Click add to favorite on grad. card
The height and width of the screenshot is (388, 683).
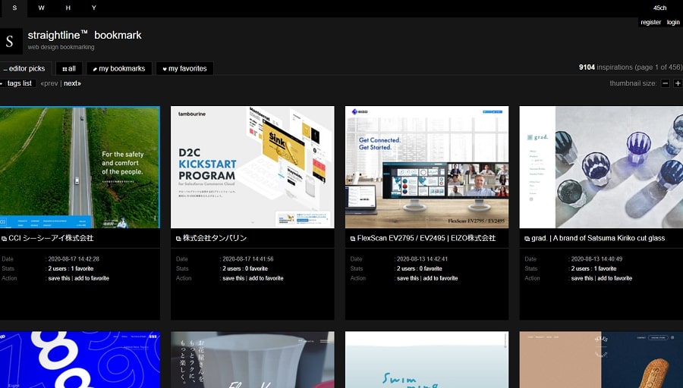[615, 278]
